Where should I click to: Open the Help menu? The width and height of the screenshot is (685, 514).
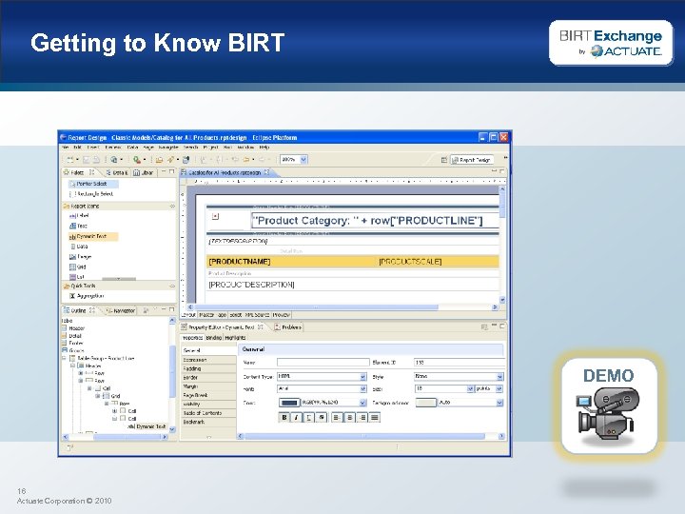click(264, 148)
